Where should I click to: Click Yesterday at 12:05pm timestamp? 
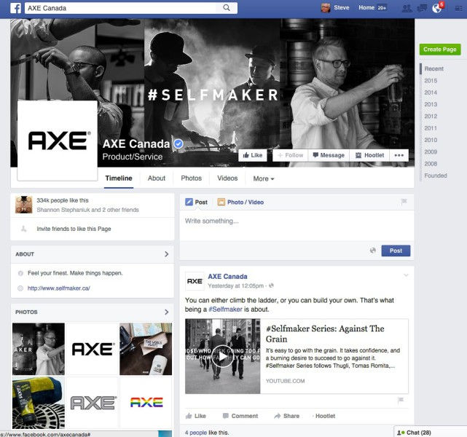click(235, 286)
